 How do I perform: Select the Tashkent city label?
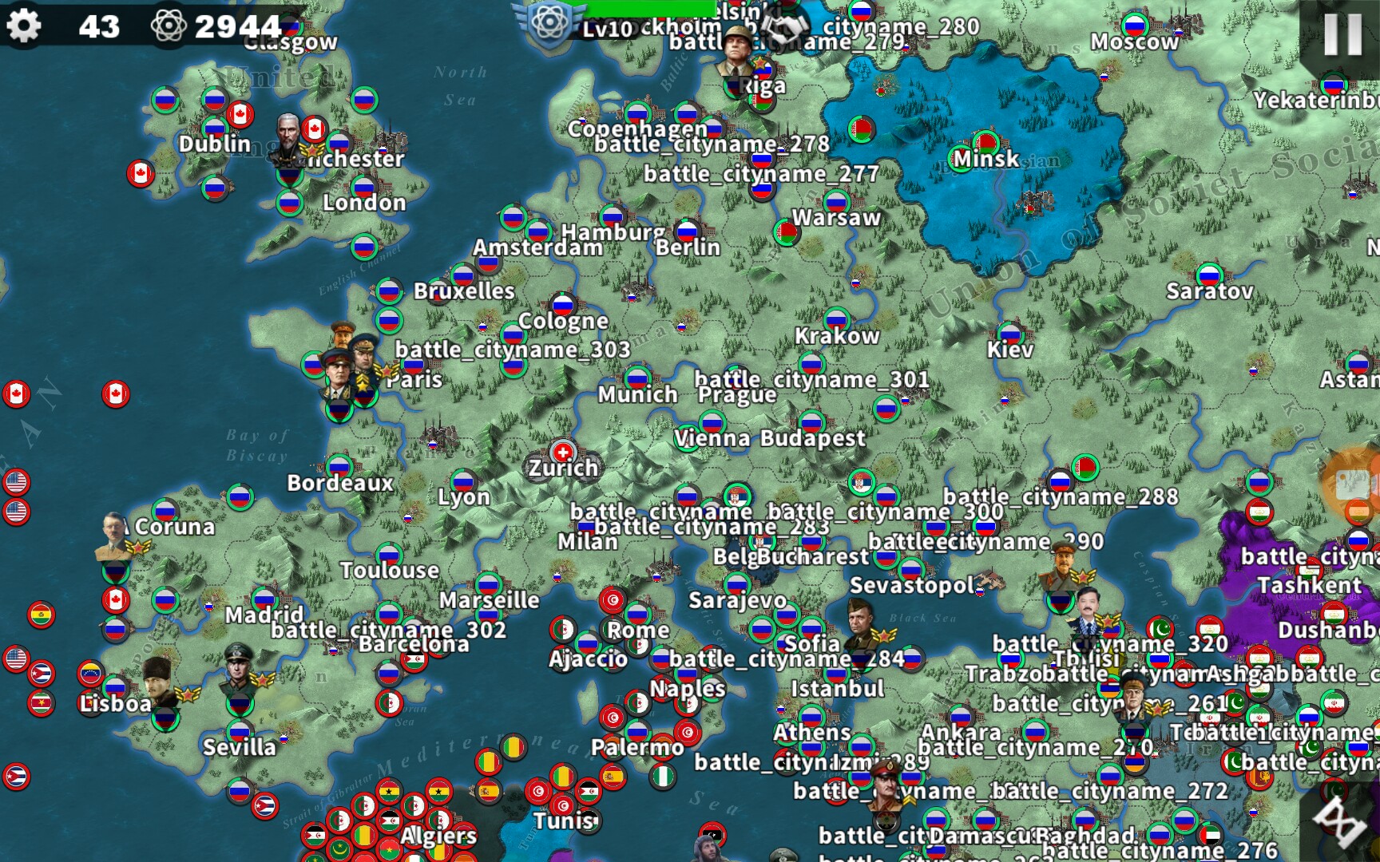pos(1310,586)
